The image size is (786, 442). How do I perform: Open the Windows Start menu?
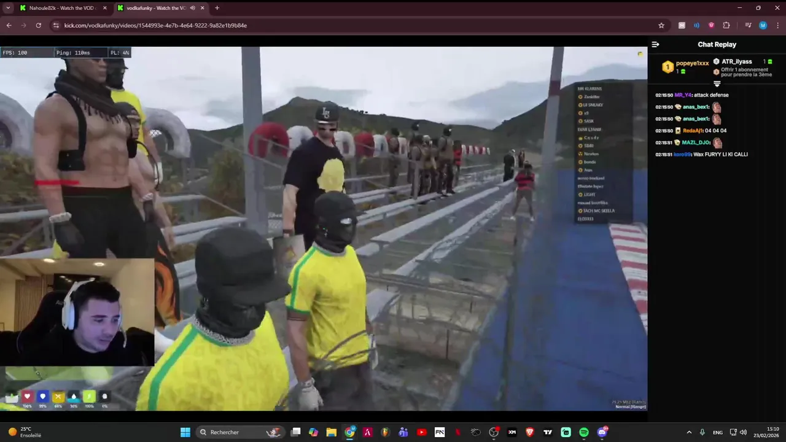pyautogui.click(x=185, y=432)
